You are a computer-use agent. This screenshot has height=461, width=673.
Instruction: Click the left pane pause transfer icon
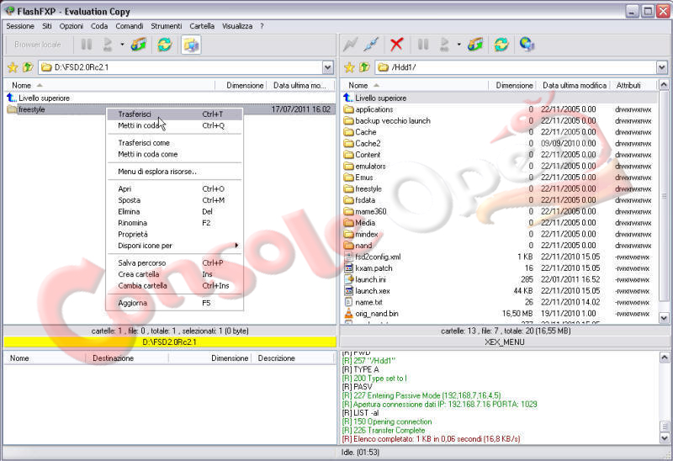pos(87,45)
